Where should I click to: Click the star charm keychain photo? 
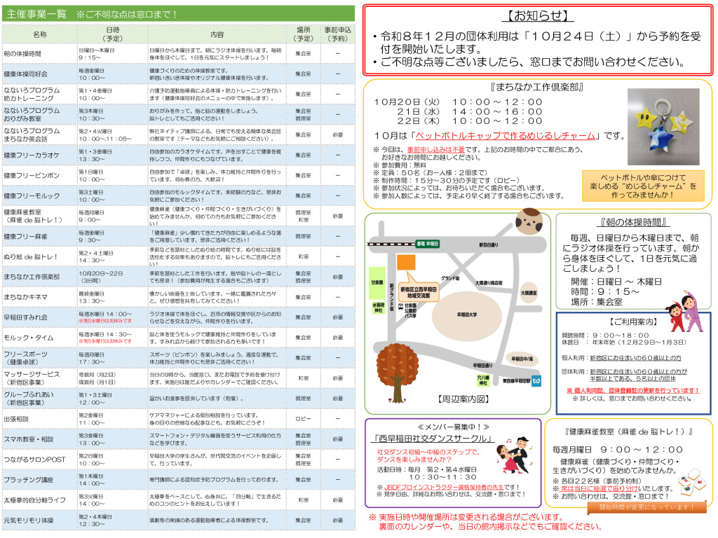click(x=663, y=127)
